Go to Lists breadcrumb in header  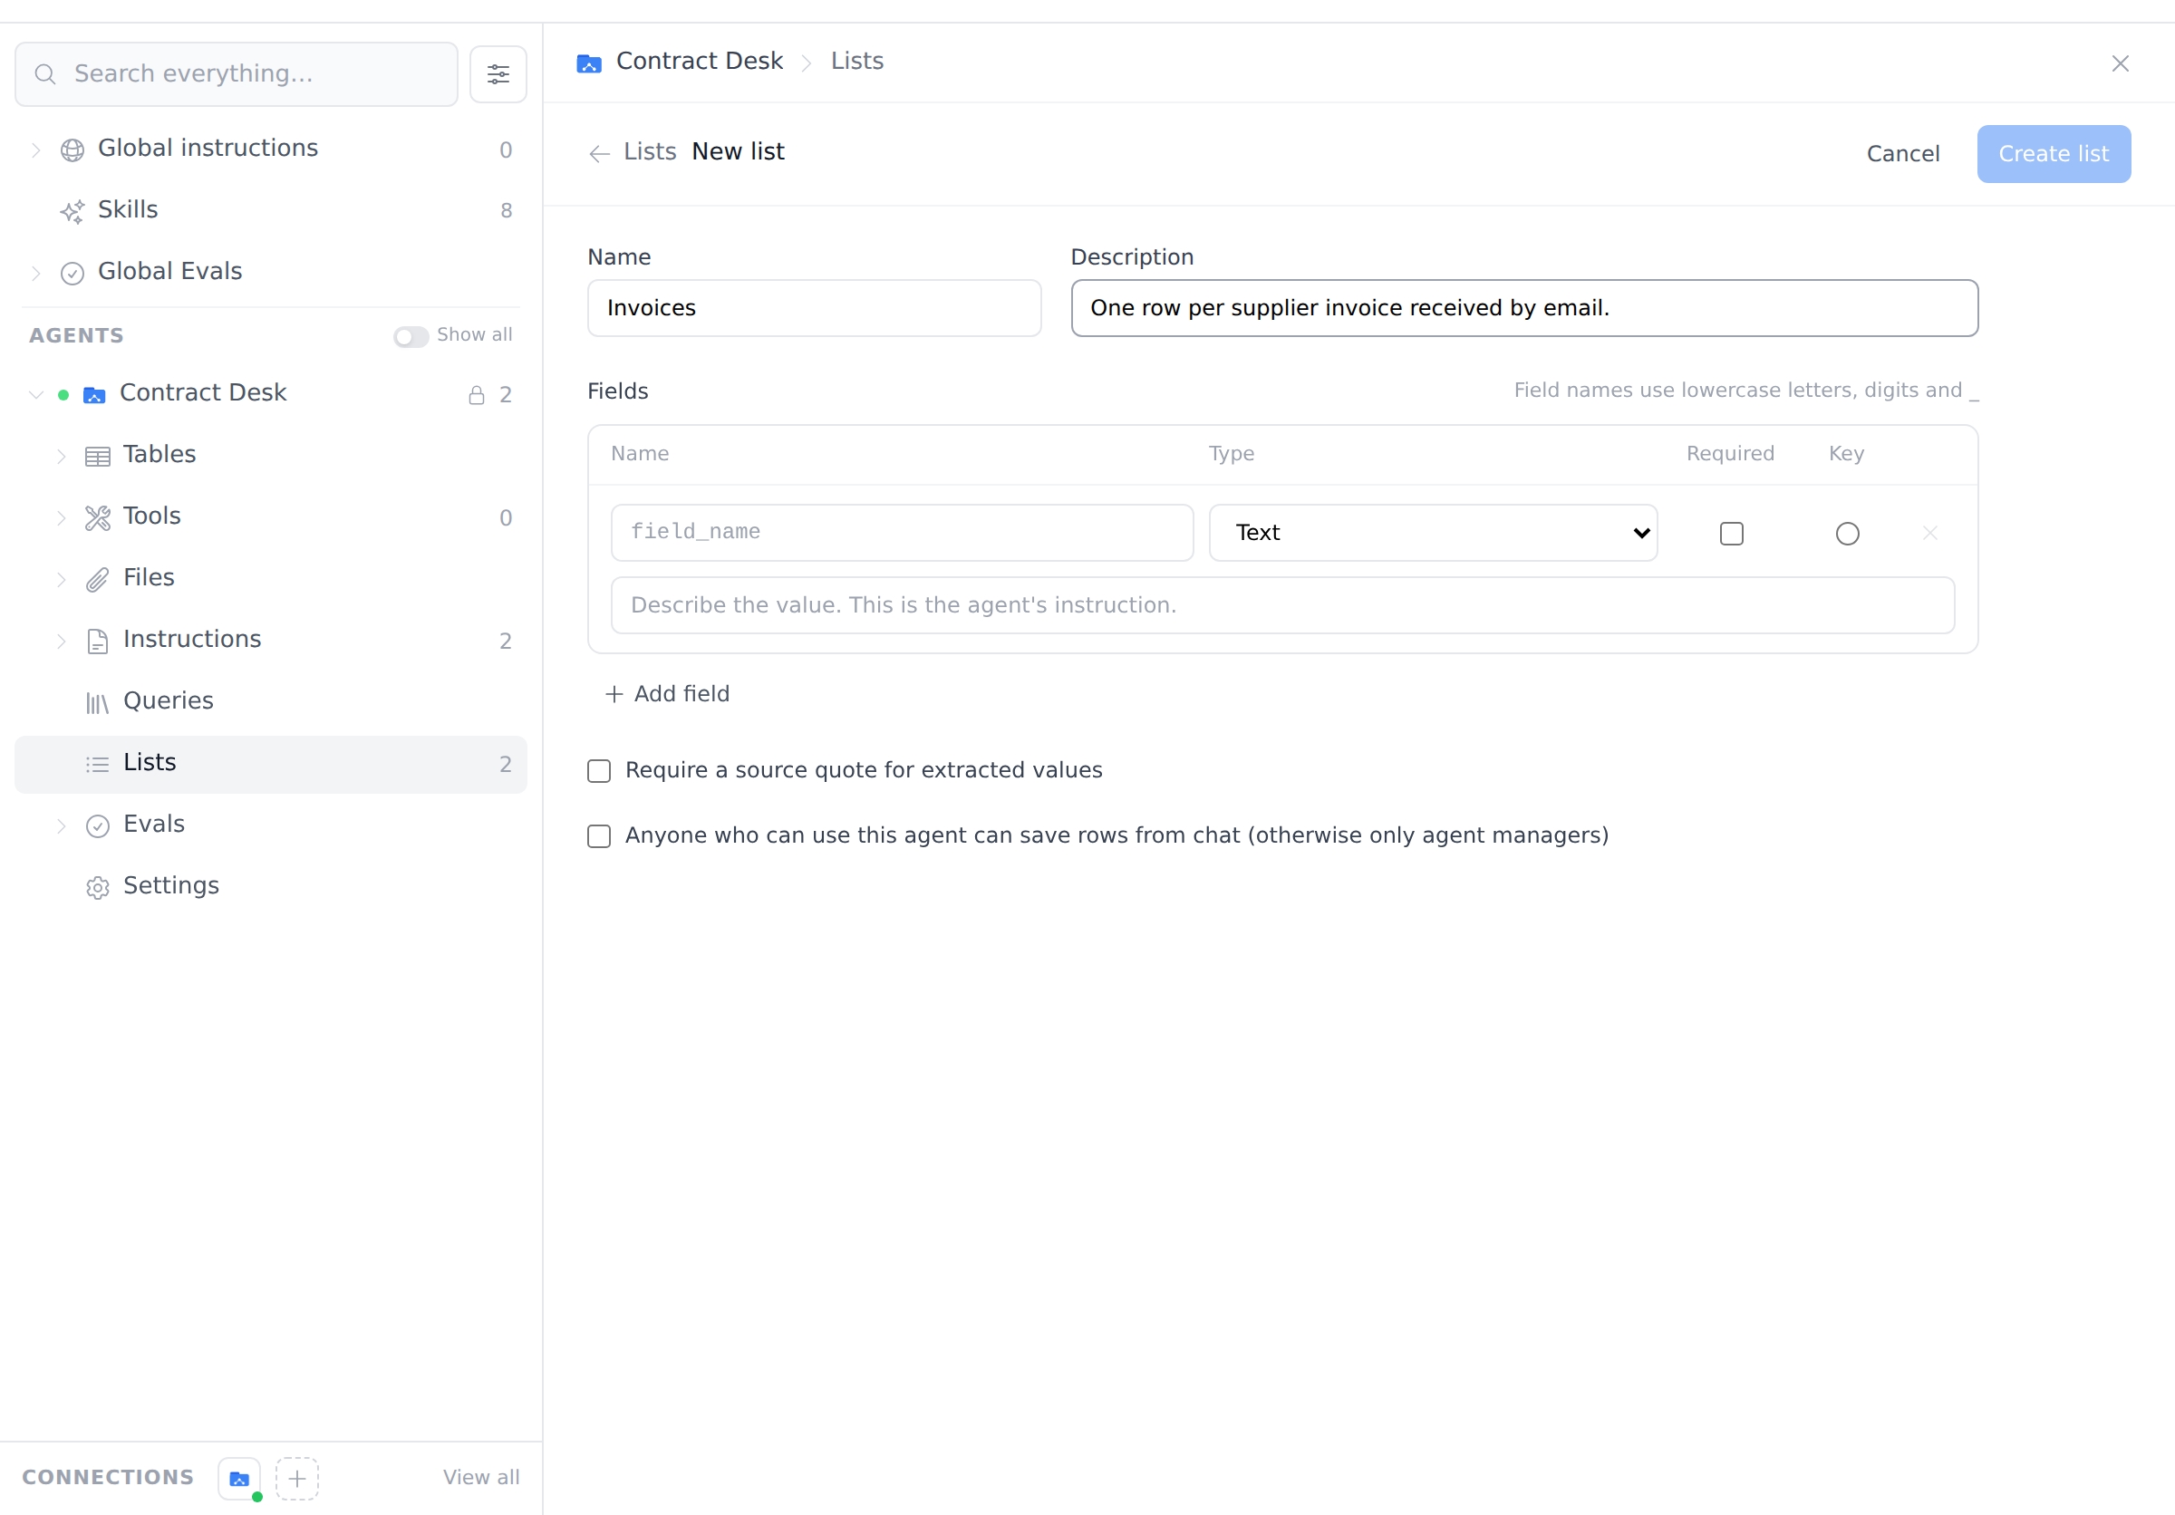856,62
